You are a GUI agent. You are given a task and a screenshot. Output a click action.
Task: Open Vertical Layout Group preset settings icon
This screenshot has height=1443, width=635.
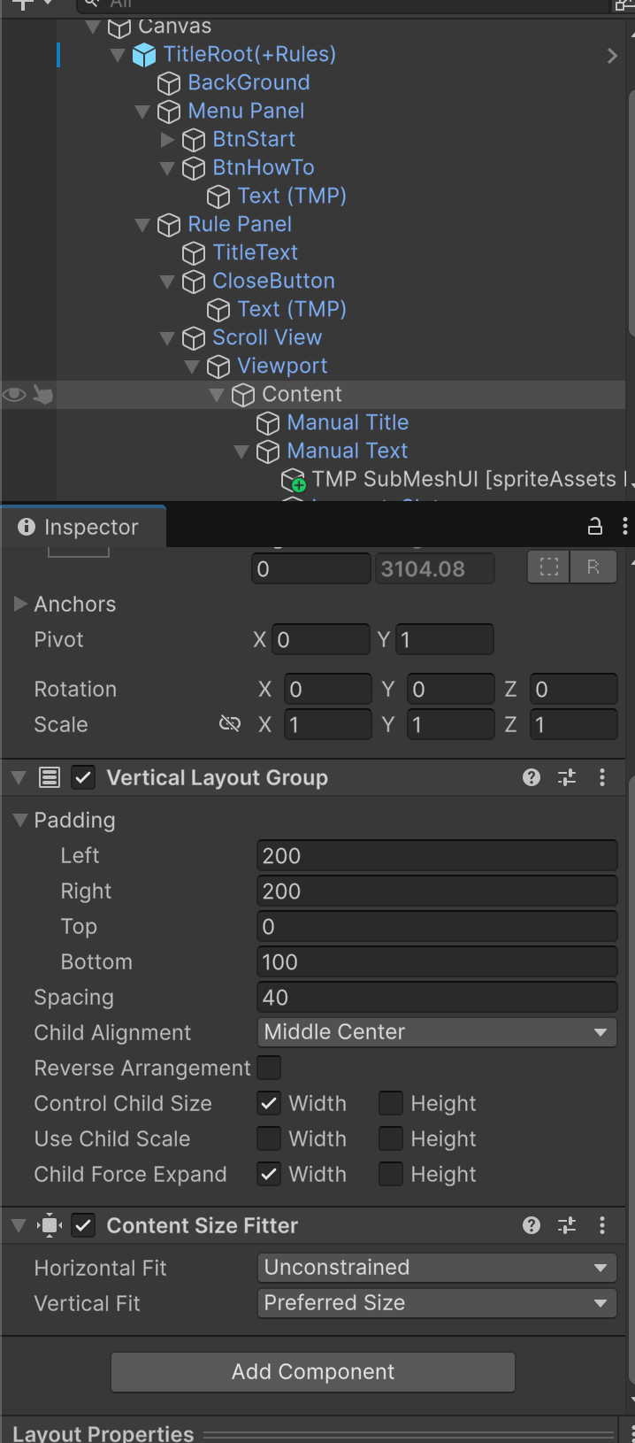[x=567, y=777]
